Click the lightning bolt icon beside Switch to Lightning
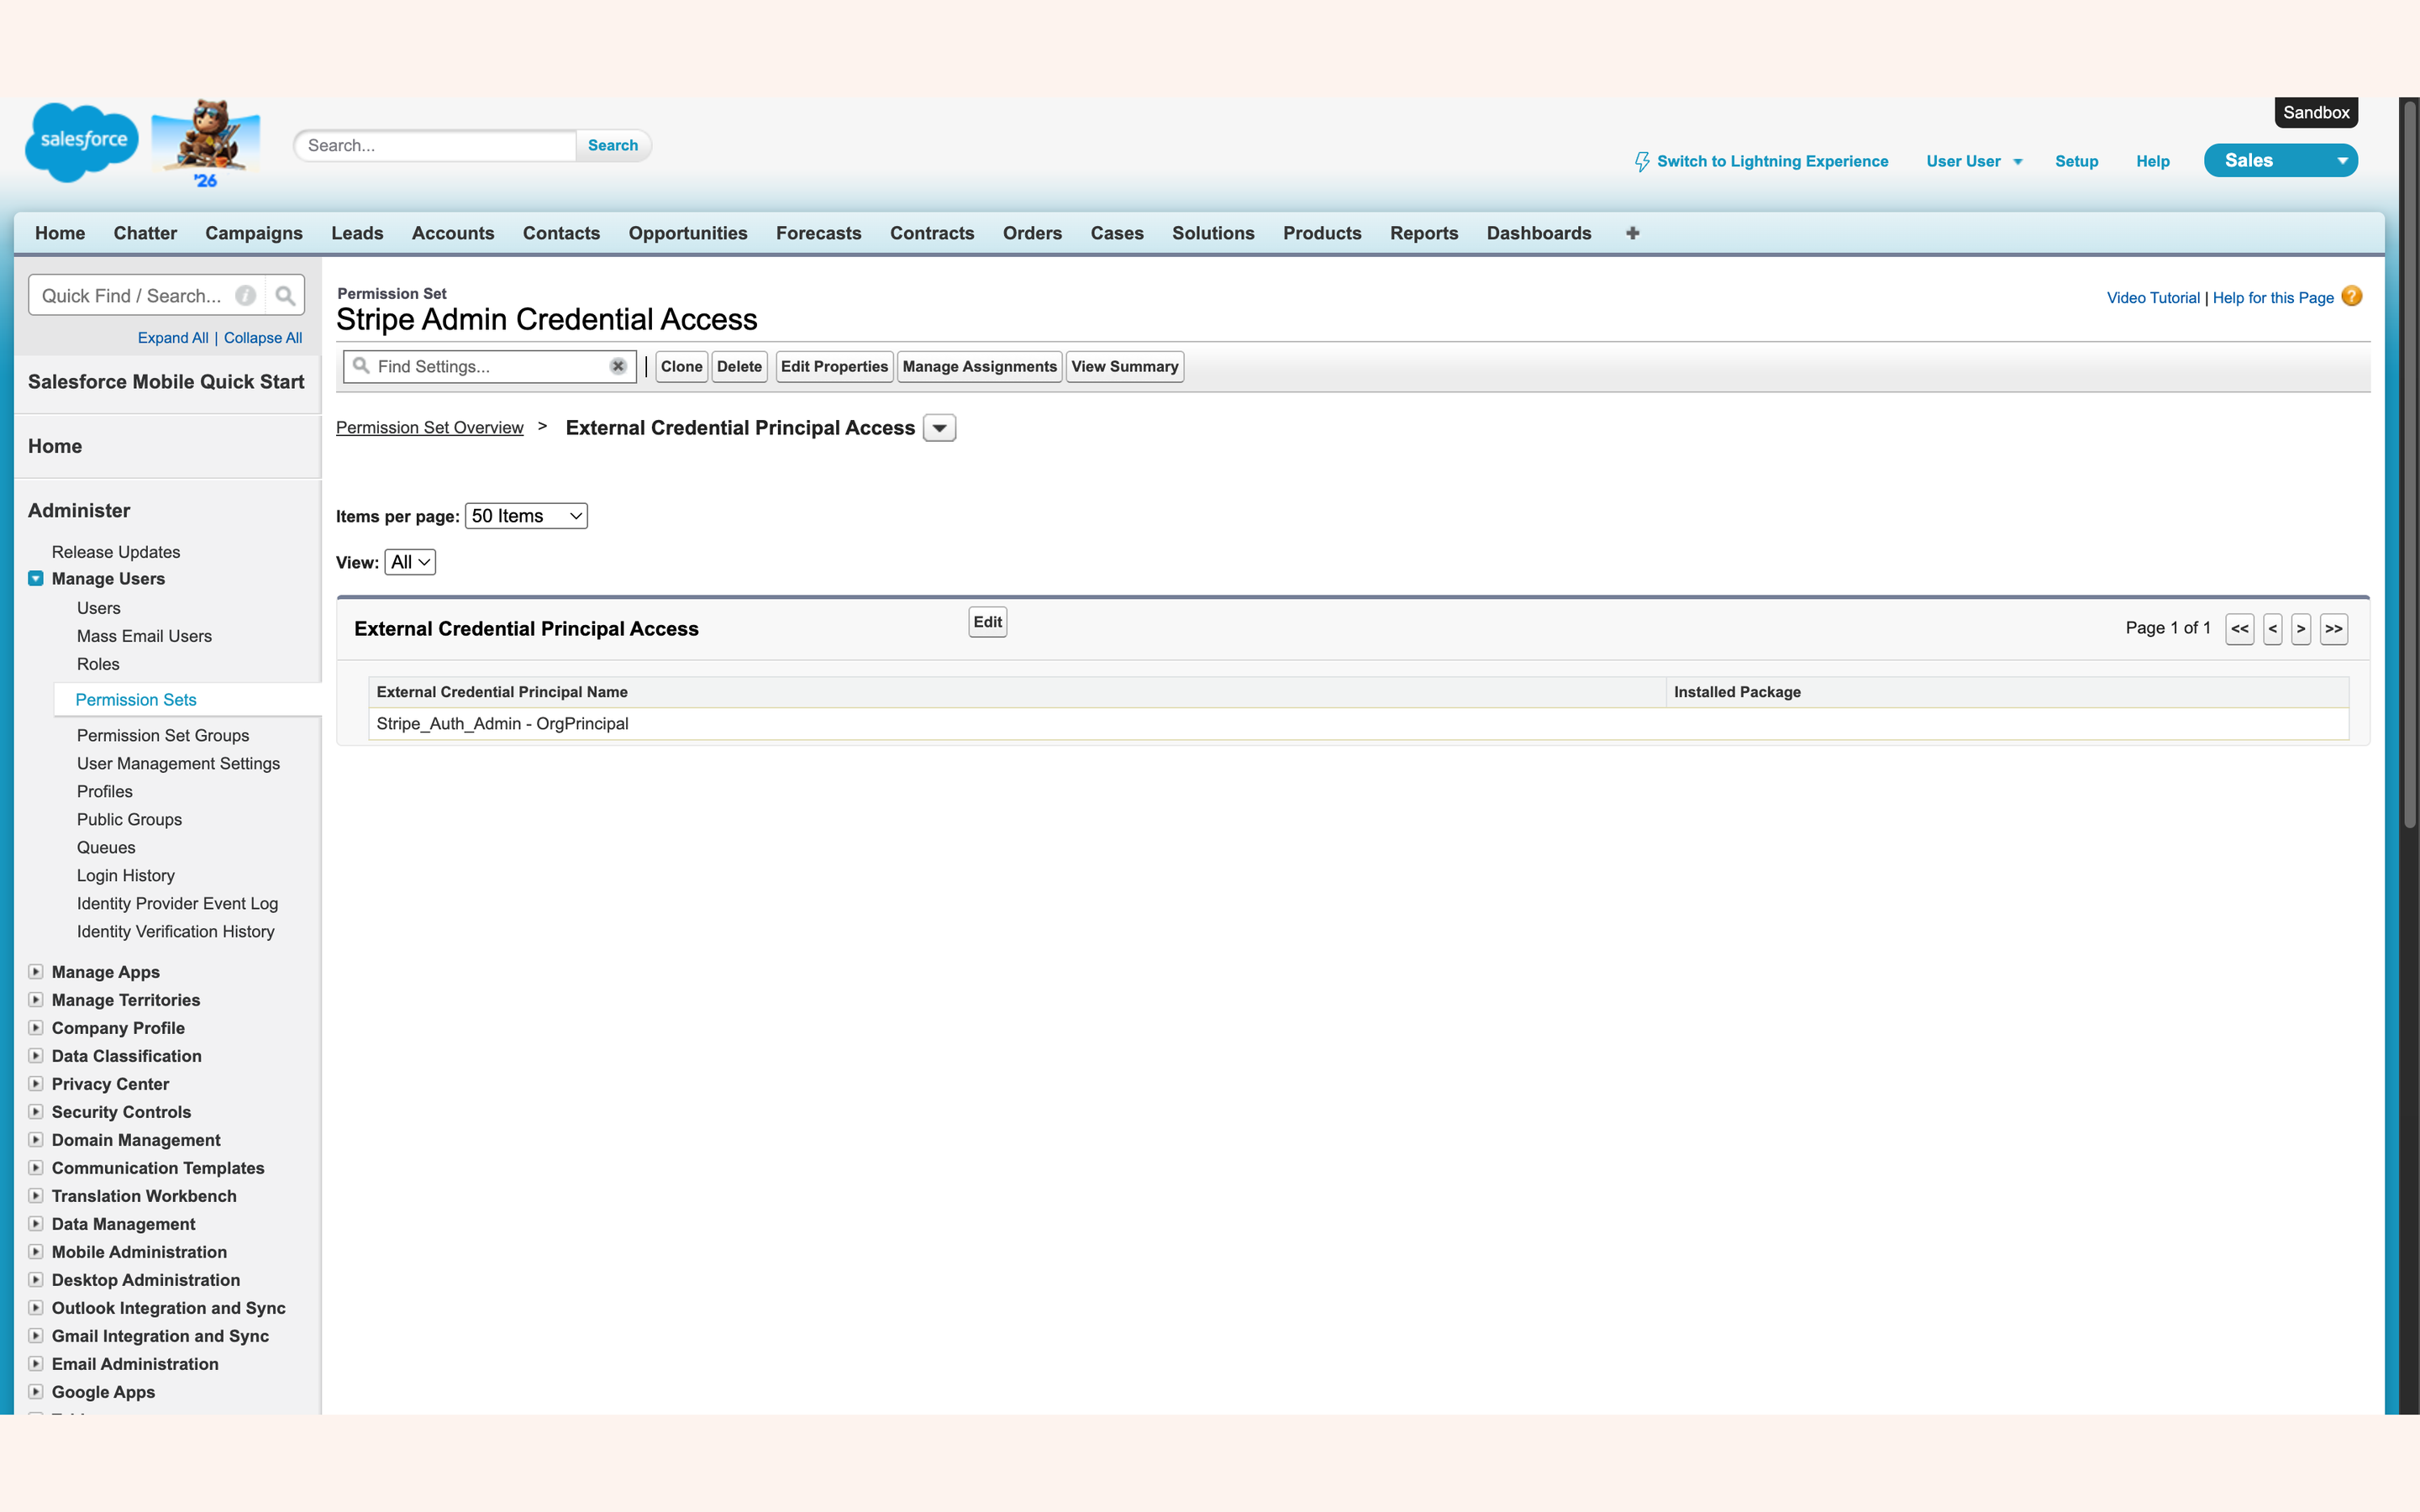Viewport: 2420px width, 1512px height. pos(1641,161)
